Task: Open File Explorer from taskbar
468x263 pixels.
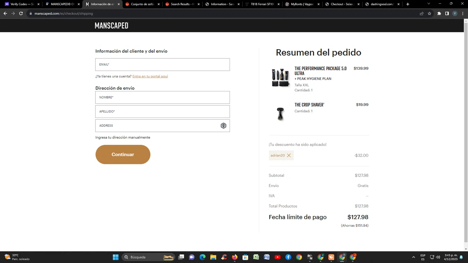Action: pos(213,257)
